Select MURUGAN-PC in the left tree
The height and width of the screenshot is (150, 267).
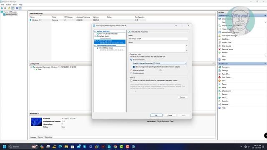click(12, 15)
